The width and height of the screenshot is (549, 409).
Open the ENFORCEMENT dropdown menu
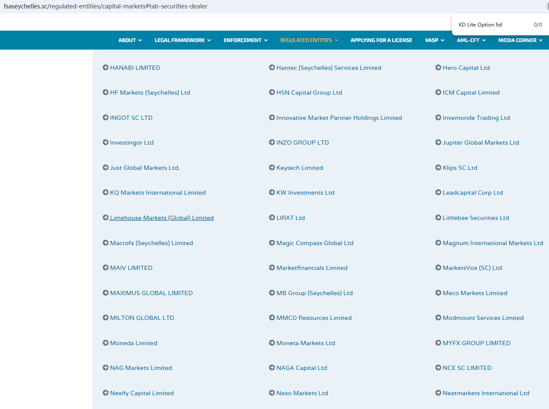pyautogui.click(x=245, y=40)
